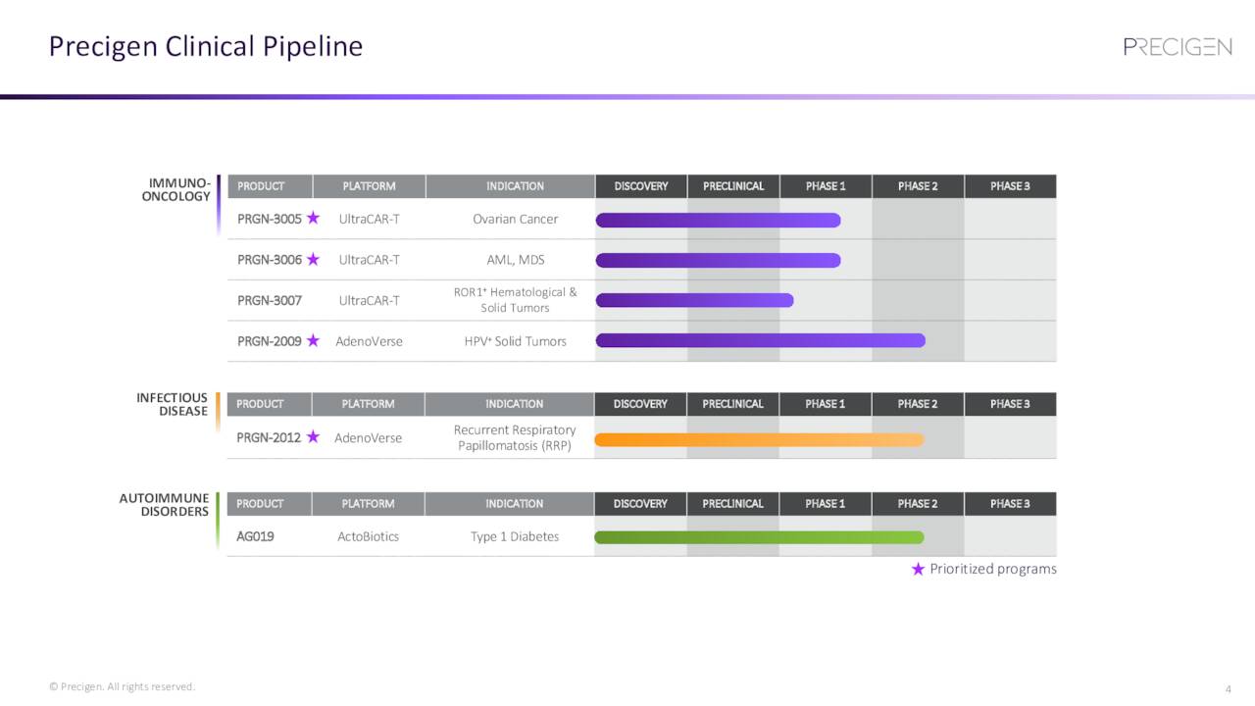
Task: Click PHASE 2 header in Infectious Disease table
Action: click(917, 404)
